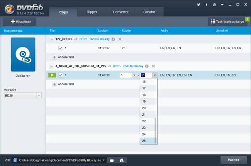Show info for A_NIGHT_AT_THE_MUSEUM_D1_WS
This screenshot has height=166, width=251.
tap(147, 66)
